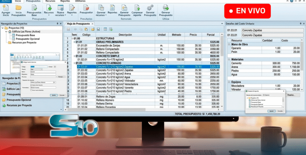Collapse the 01.03 CONCRETO ARMADO section

click(x=75, y=63)
